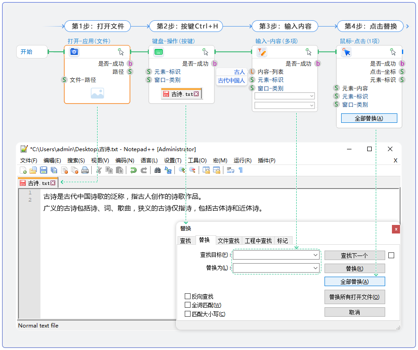Click the blue gear icon in 打开-应用 node
The image size is (418, 350).
[x=75, y=52]
